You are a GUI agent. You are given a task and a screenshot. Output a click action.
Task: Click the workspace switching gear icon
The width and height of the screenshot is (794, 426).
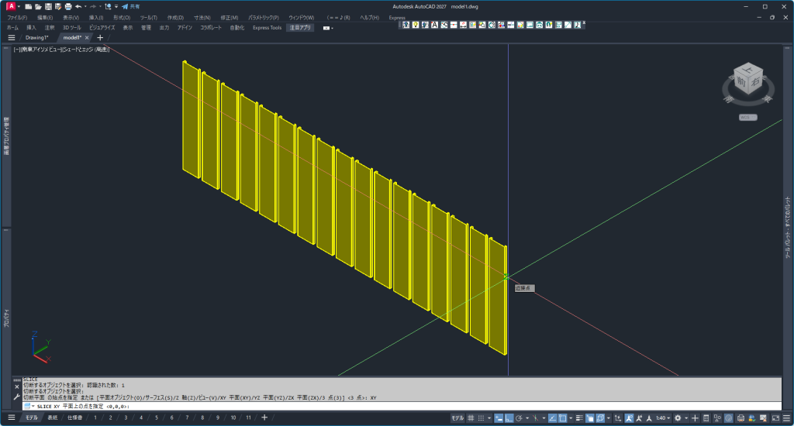pos(678,417)
